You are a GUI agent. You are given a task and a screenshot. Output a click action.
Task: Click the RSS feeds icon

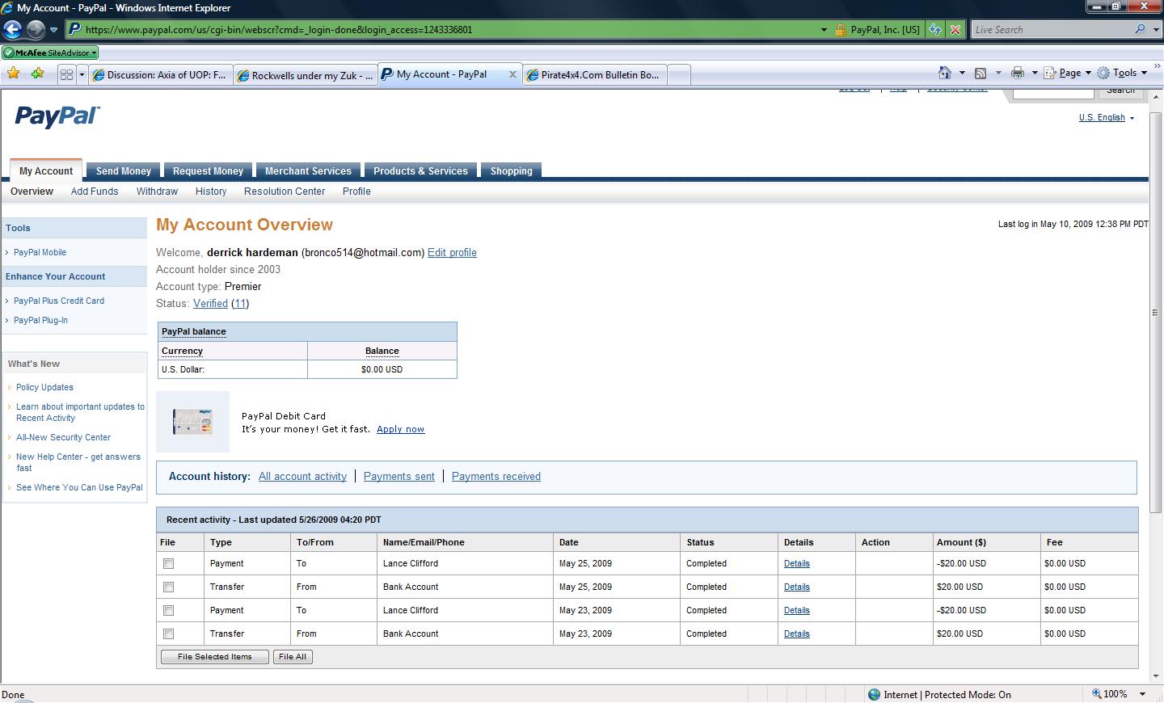(980, 73)
